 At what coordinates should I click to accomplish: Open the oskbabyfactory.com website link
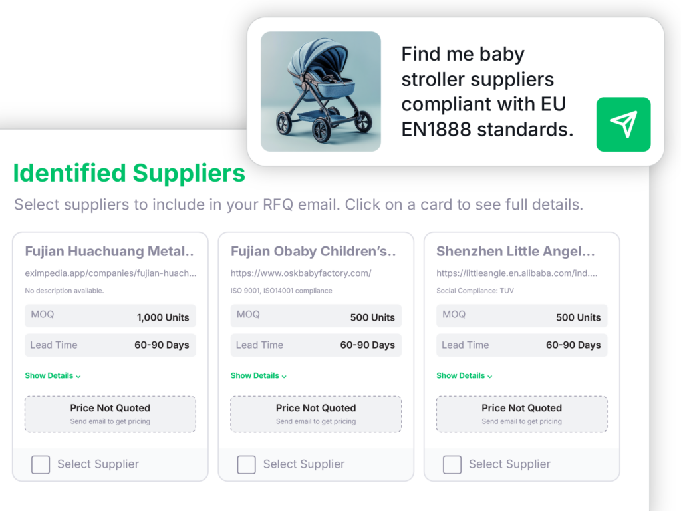pyautogui.click(x=301, y=273)
